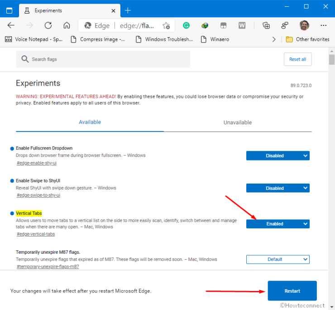Screen dimensions: 335x310
Task: Close the Experiments tab
Action: [x=114, y=11]
